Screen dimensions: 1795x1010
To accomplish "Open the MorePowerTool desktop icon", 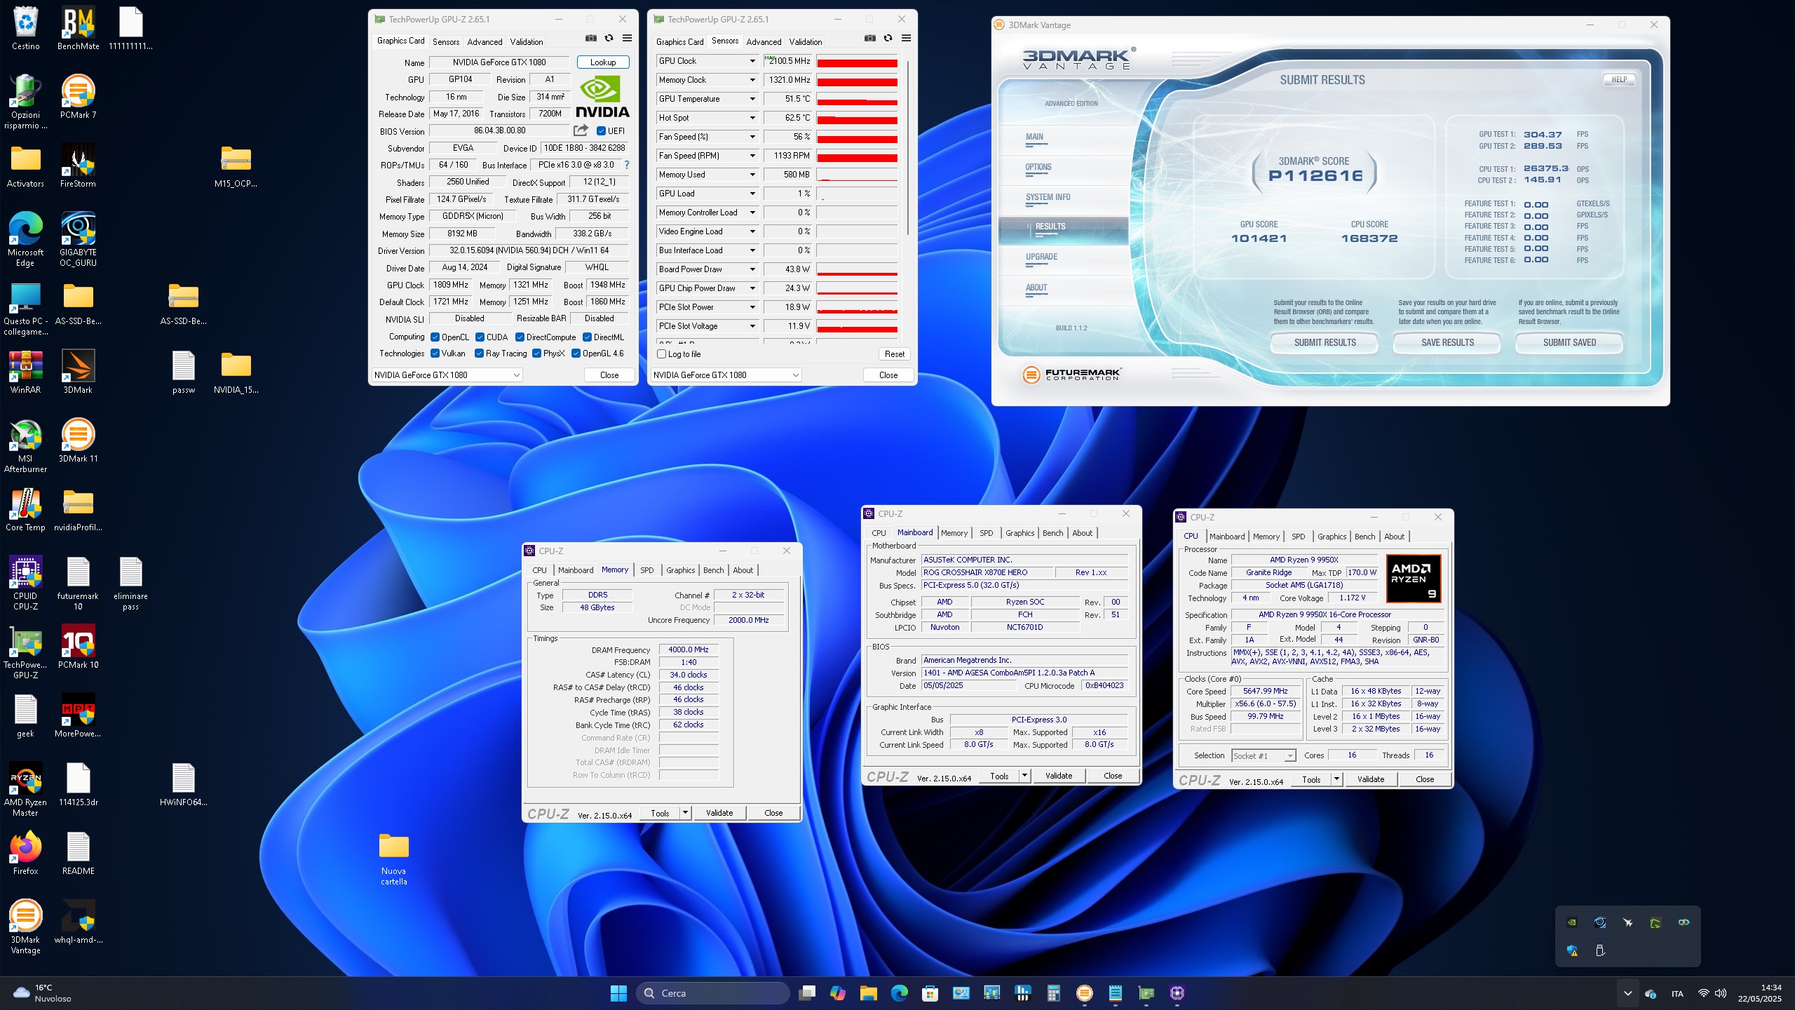I will (78, 716).
